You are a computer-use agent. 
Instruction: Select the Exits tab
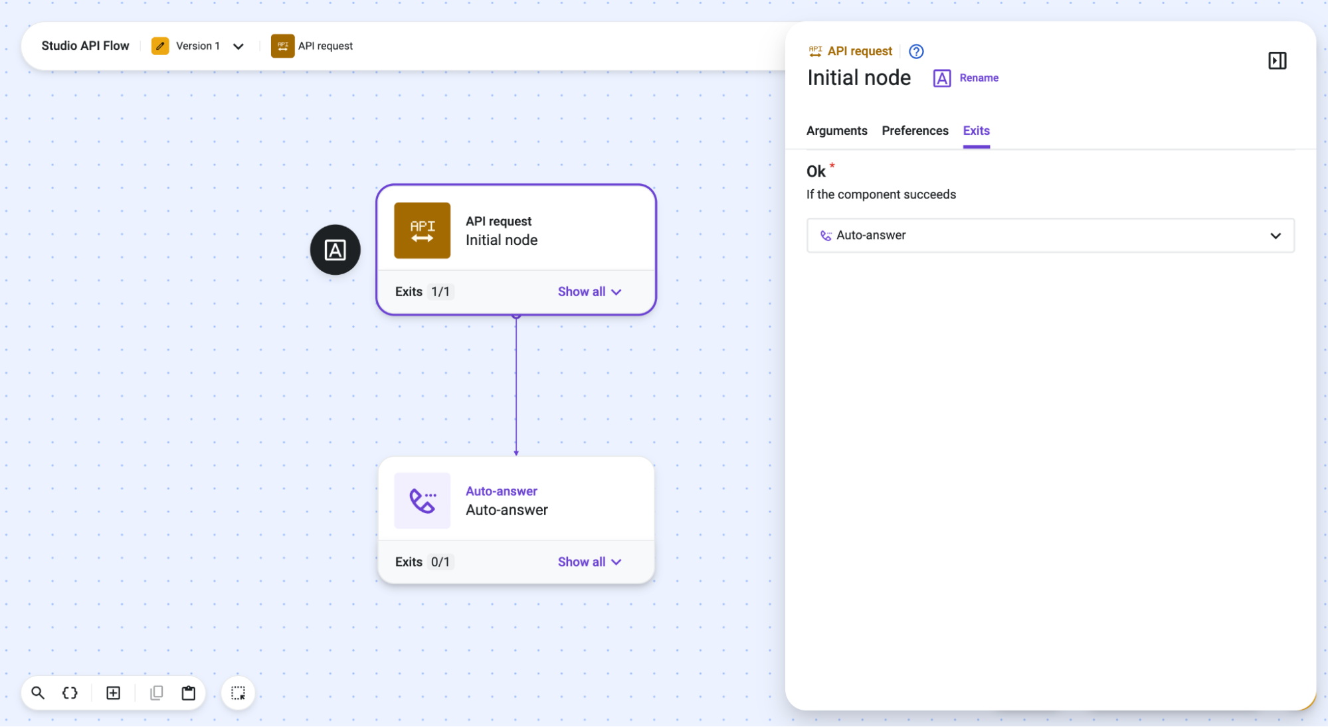click(x=976, y=131)
